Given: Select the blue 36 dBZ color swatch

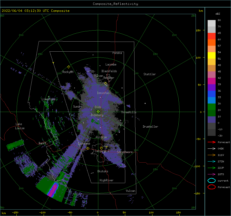Looking at the screenshot, I should 211,94.
